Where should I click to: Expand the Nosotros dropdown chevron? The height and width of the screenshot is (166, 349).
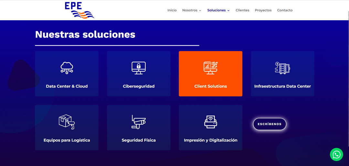click(200, 11)
